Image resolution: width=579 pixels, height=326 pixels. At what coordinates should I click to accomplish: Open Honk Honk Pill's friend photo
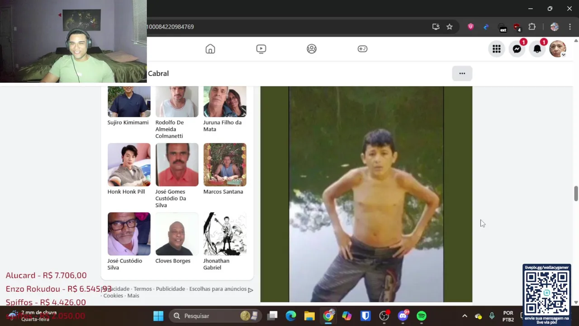click(129, 165)
